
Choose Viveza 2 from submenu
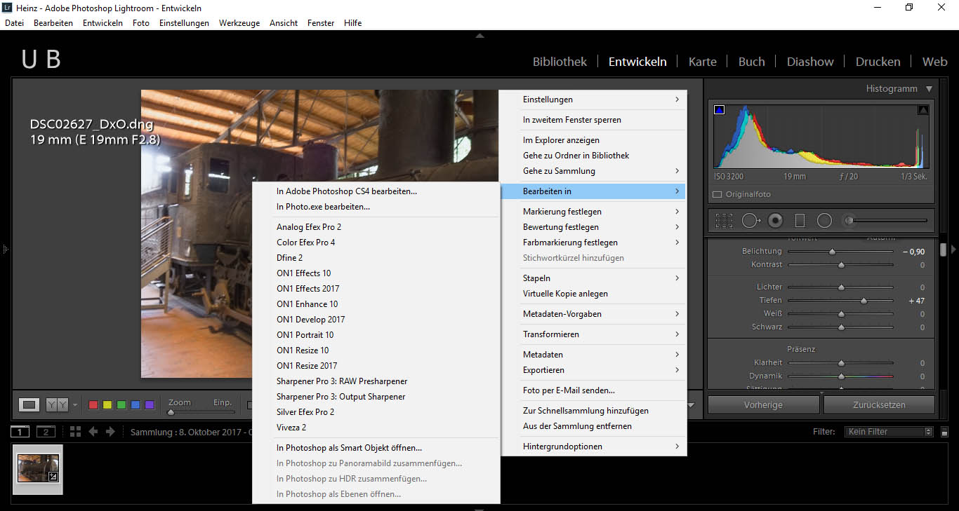point(376,428)
